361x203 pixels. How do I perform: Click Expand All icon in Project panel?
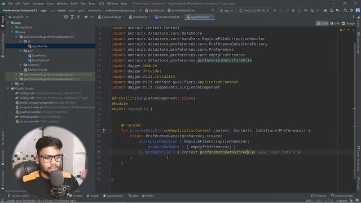pos(72,17)
